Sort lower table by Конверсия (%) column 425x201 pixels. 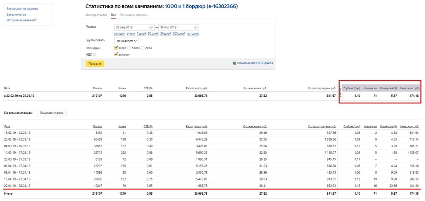(x=389, y=126)
